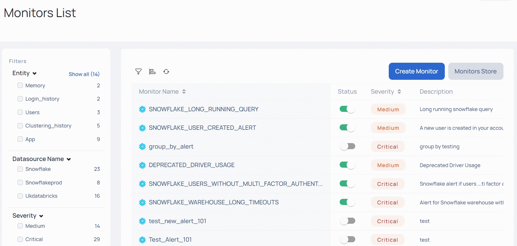Enable Test_Alert_101 status toggle
Viewport: 517px width, 246px height.
(347, 239)
